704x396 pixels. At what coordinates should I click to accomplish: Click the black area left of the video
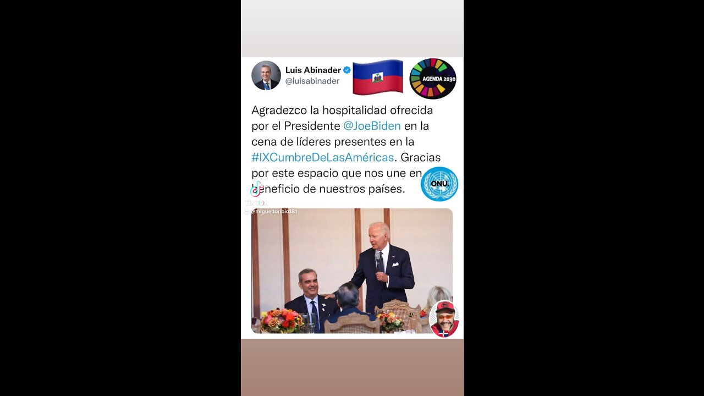pyautogui.click(x=120, y=198)
